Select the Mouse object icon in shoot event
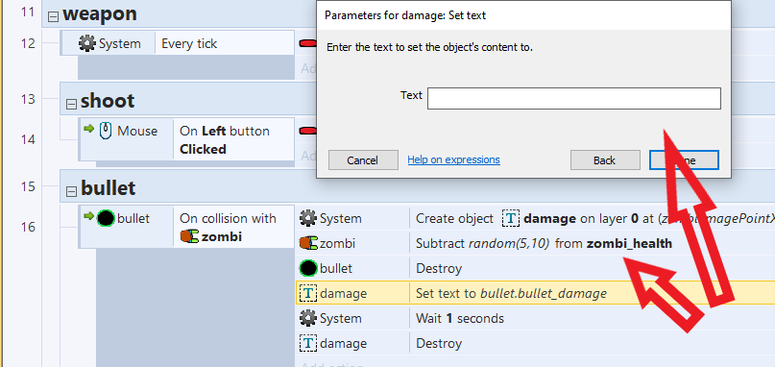Image resolution: width=775 pixels, height=367 pixels. (x=106, y=131)
